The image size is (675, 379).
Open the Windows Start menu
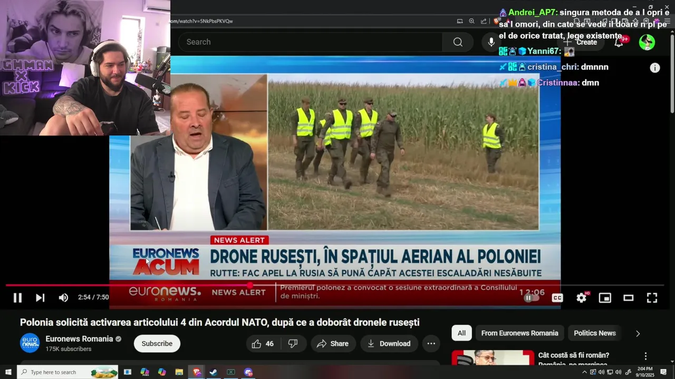coord(8,372)
